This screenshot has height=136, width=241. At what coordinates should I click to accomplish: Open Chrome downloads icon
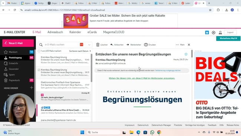tap(227, 10)
